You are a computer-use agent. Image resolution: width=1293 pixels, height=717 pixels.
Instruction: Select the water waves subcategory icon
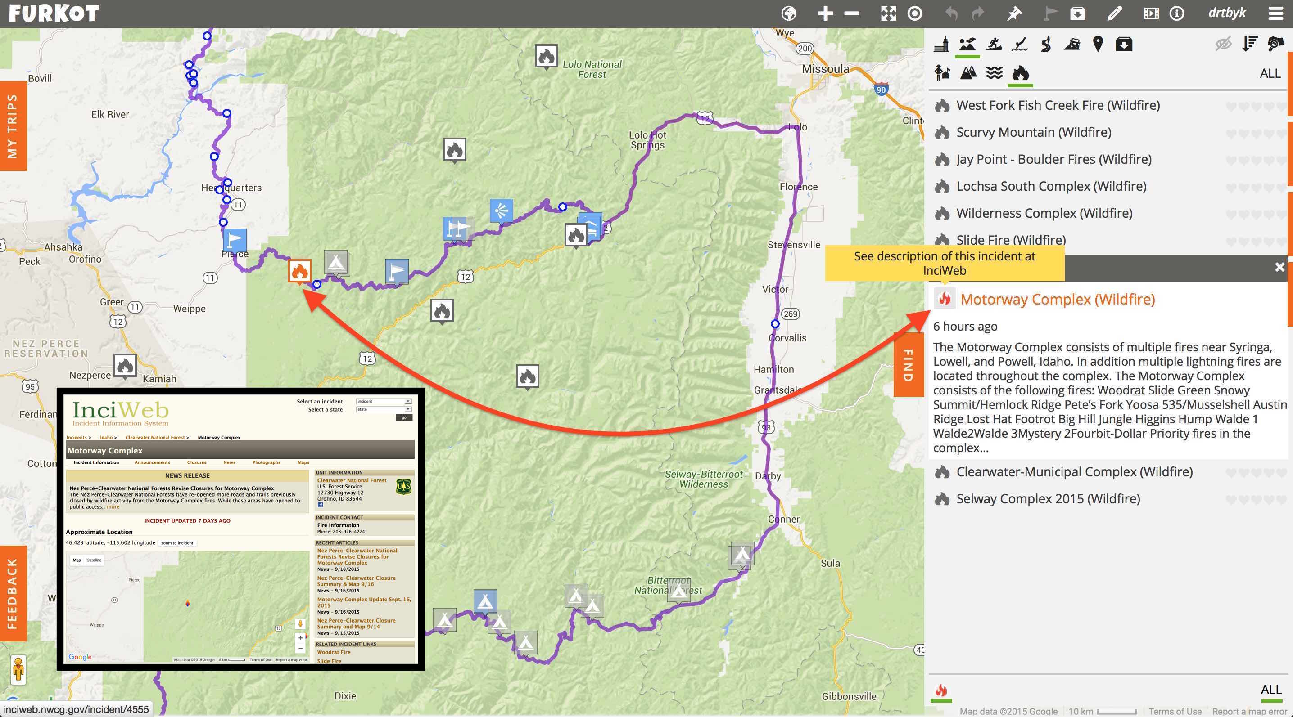995,73
